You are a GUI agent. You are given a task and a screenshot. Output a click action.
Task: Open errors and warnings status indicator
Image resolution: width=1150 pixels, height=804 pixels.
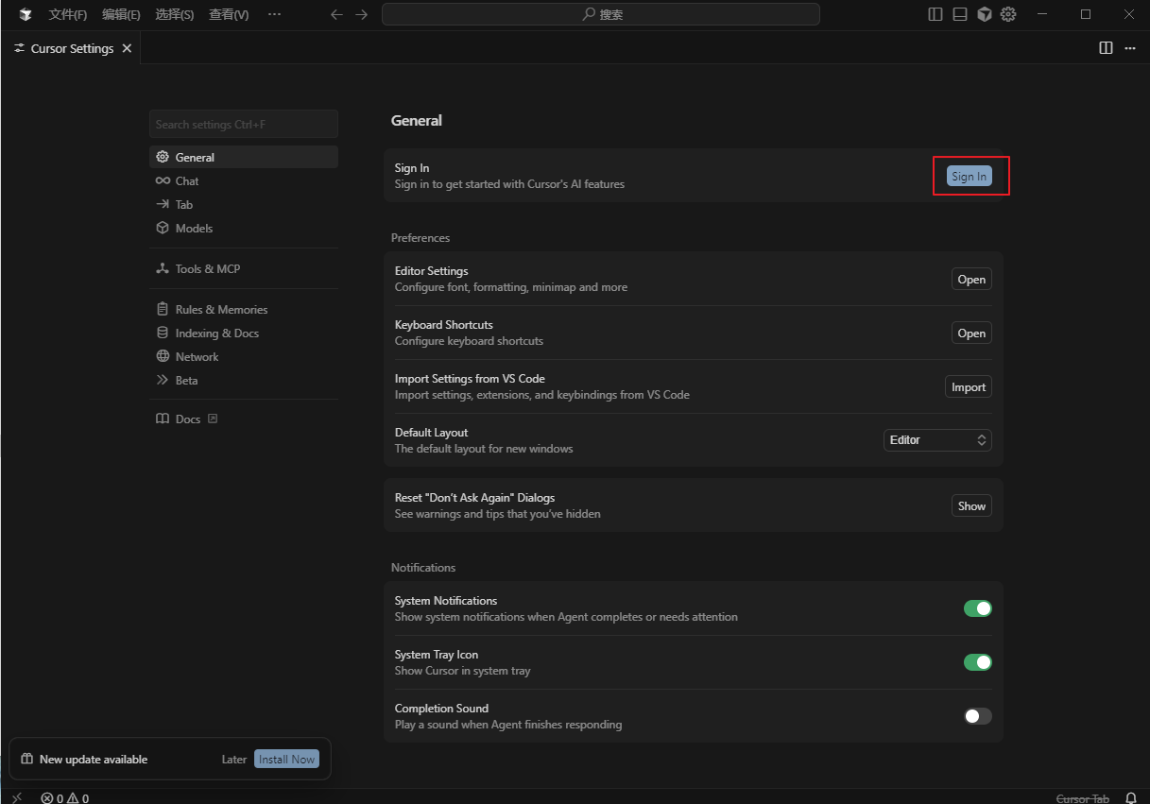coord(64,798)
